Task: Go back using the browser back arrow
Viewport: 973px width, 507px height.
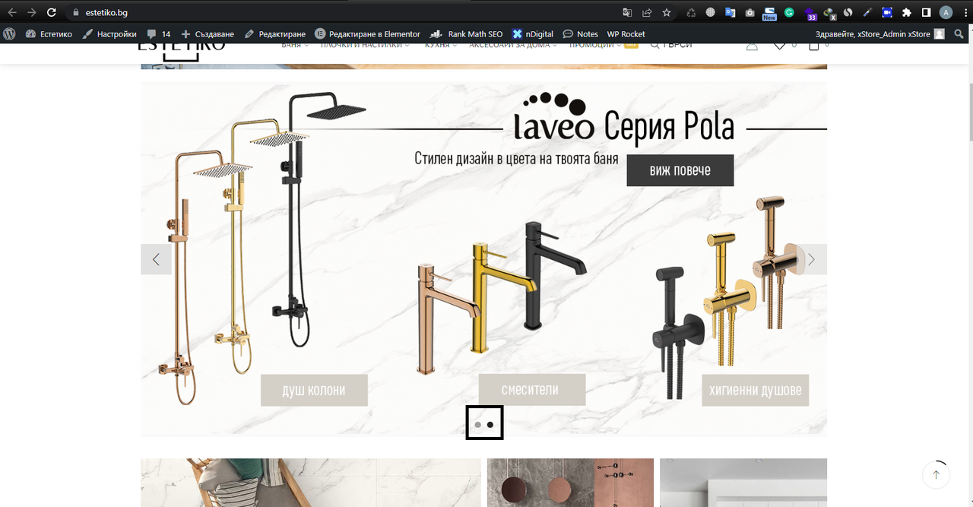Action: pos(11,12)
